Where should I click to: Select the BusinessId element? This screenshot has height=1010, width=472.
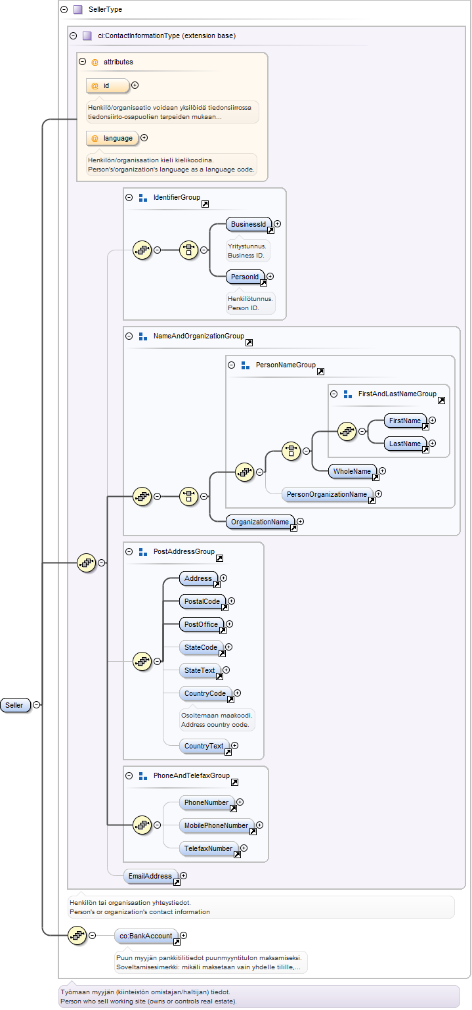249,224
